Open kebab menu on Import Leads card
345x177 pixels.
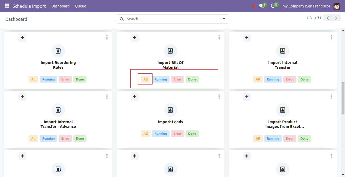pos(219,96)
